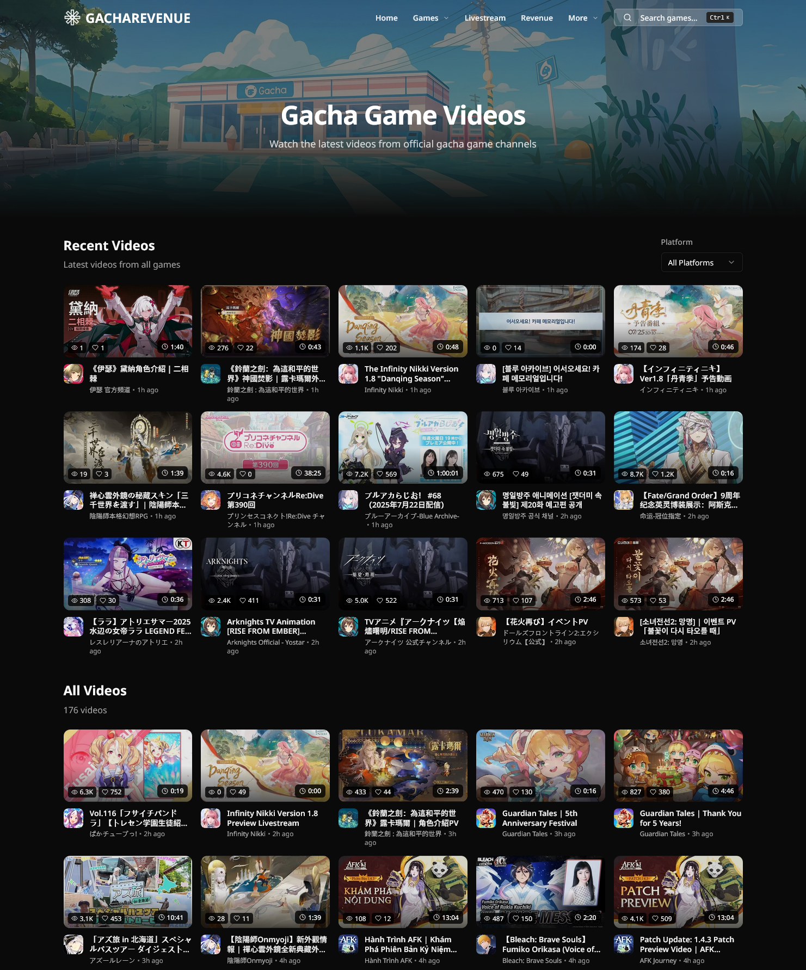Open the channel avatar beside 花火再び イベントPV
This screenshot has width=806, height=970.
tap(486, 627)
